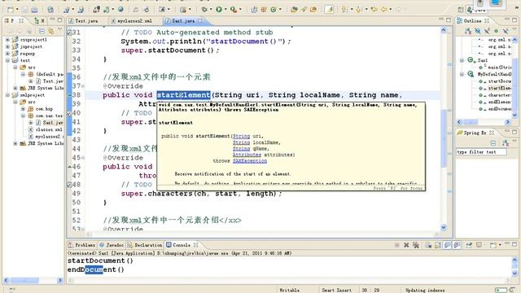Toggle Hide Fields in Outline toolbar
This screenshot has height=293, width=521.
click(x=478, y=31)
